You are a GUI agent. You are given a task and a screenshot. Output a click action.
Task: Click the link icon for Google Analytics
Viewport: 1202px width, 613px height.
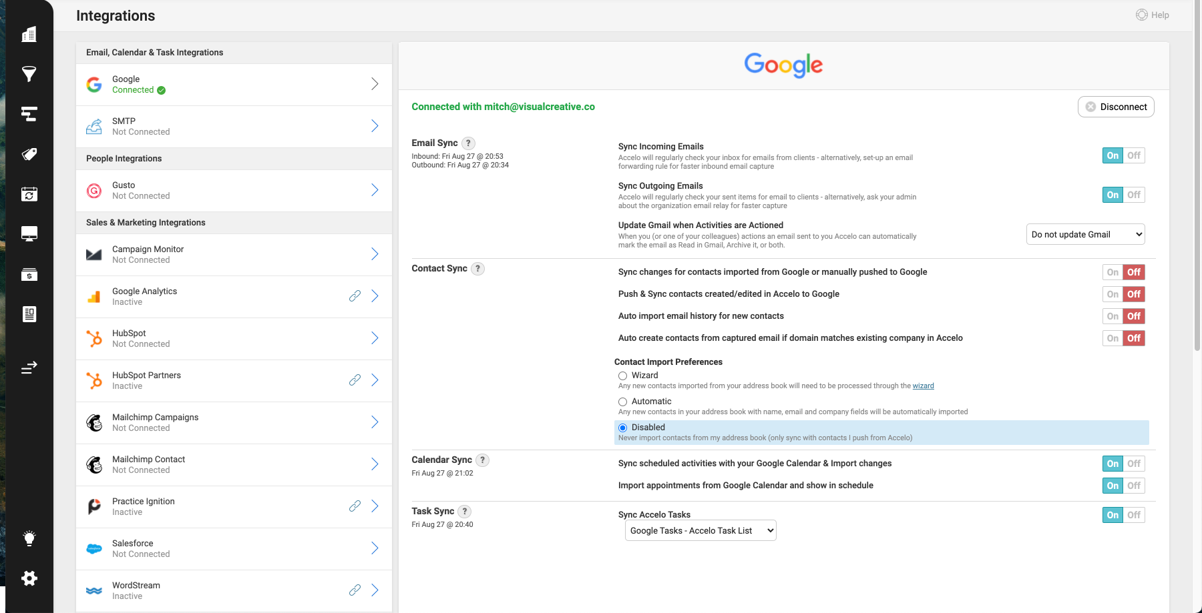[x=355, y=295]
